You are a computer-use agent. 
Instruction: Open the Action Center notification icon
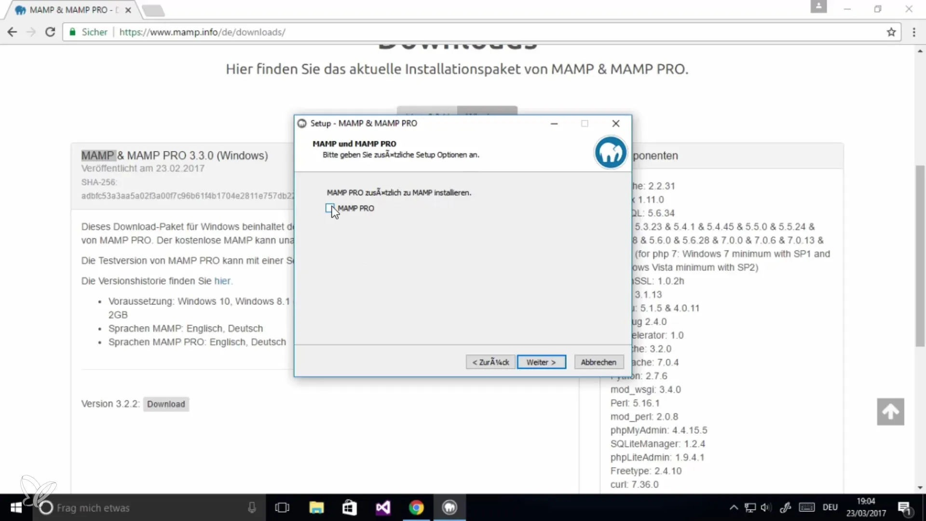pos(904,507)
